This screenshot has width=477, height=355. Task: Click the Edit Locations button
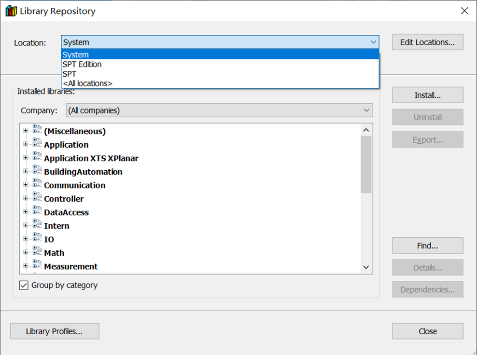click(427, 42)
